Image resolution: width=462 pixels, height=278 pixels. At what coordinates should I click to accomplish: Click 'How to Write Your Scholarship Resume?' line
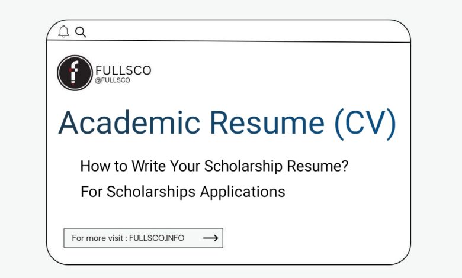click(214, 166)
